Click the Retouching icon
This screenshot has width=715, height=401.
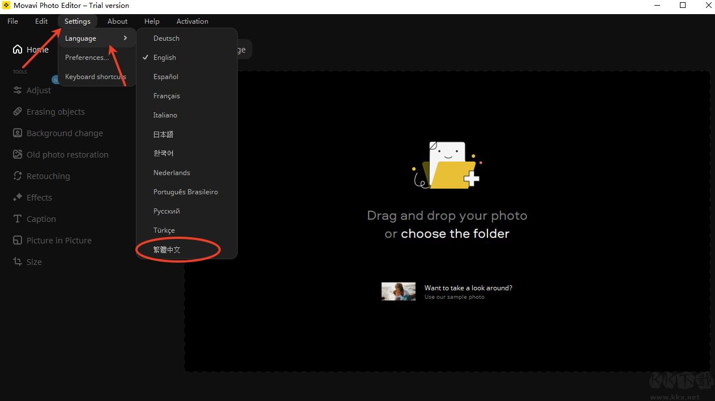coord(18,176)
